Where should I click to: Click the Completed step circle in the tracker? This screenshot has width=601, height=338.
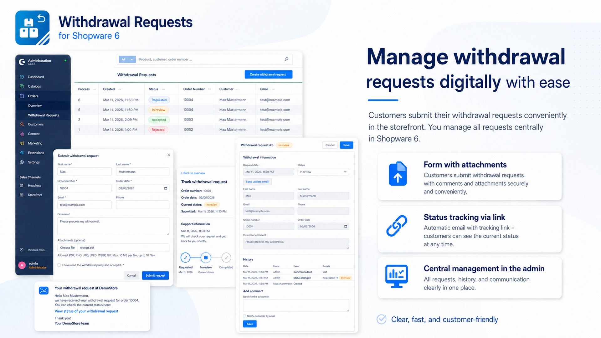(226, 258)
